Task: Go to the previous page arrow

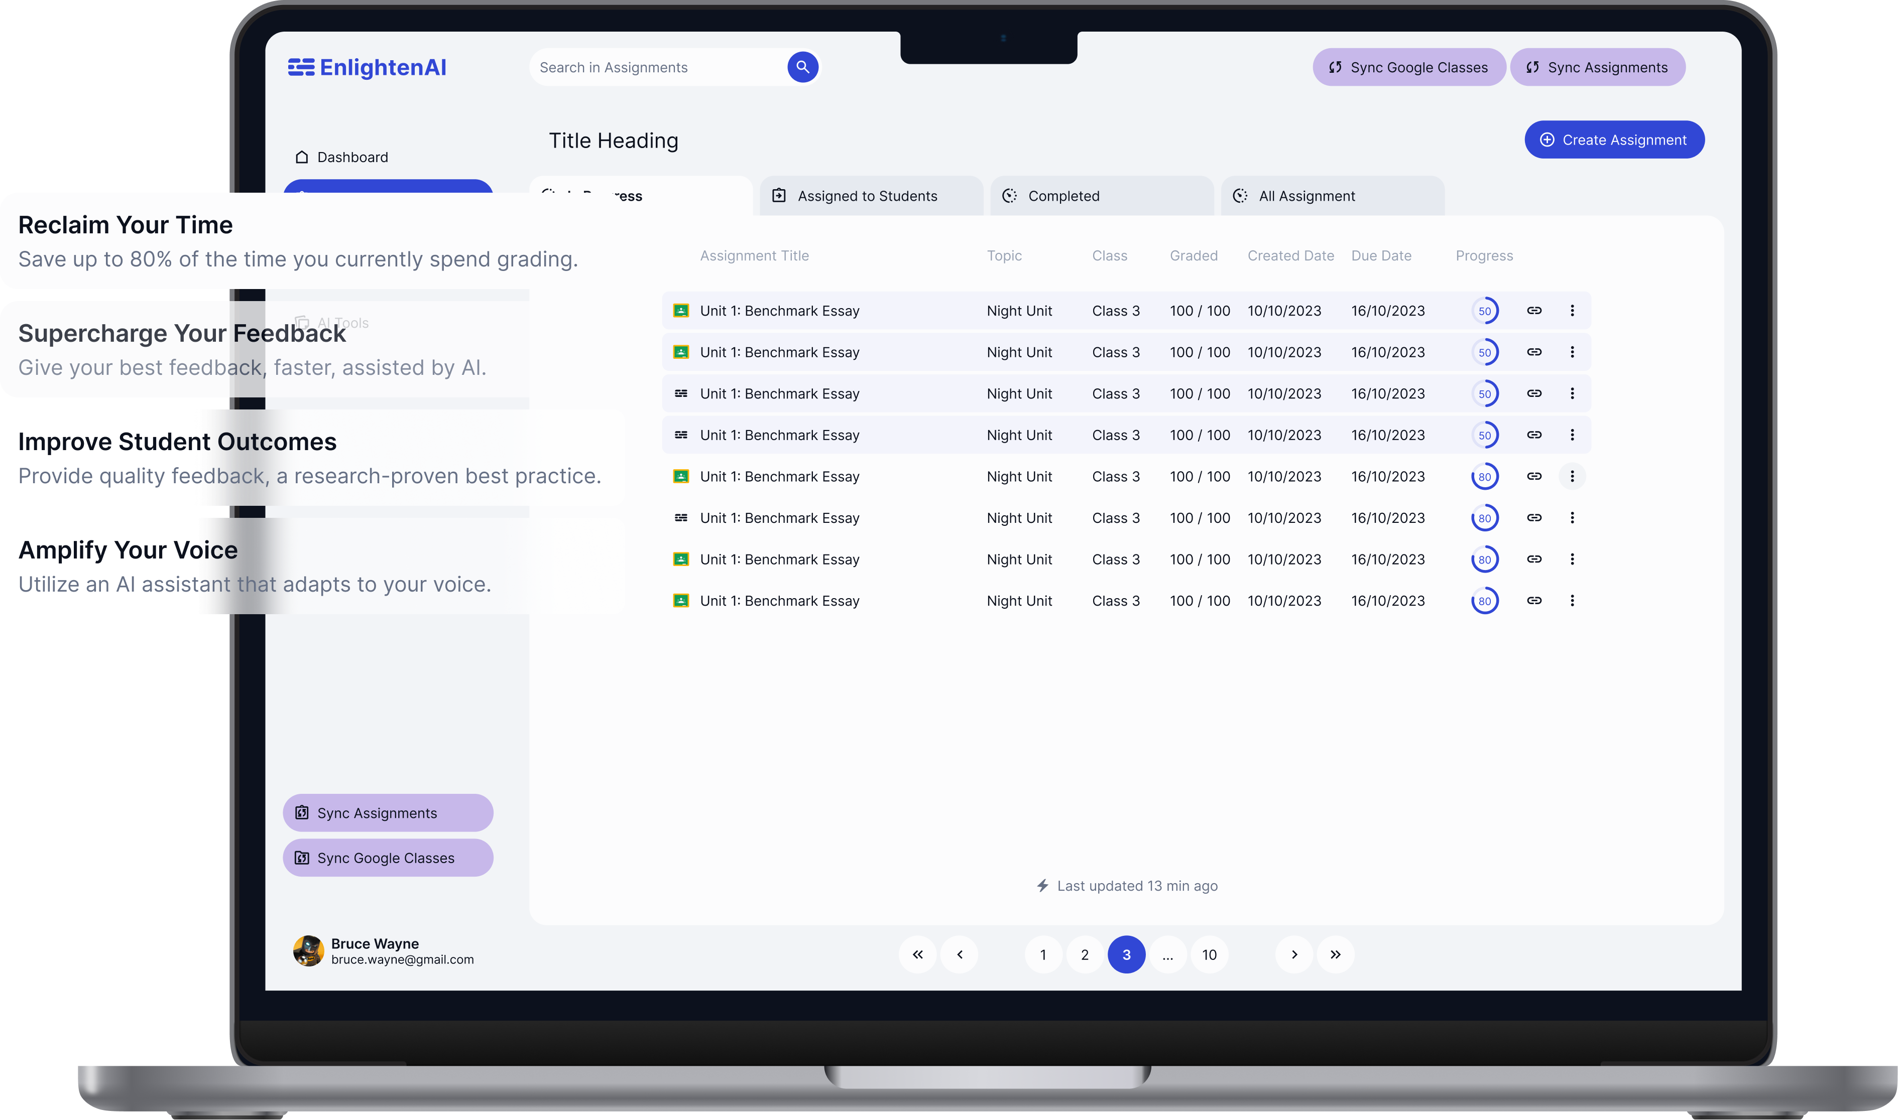Action: (x=960, y=955)
